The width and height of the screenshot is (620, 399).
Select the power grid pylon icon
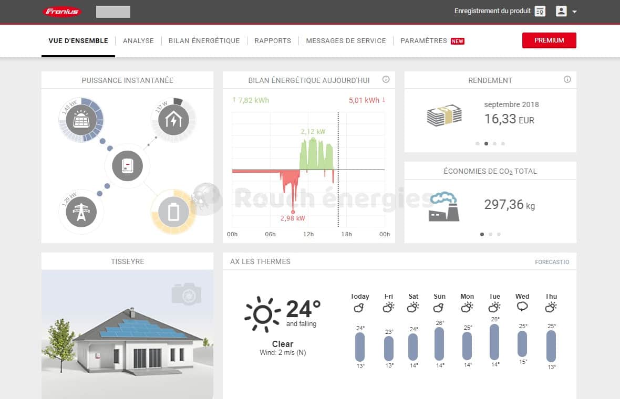[x=81, y=212]
